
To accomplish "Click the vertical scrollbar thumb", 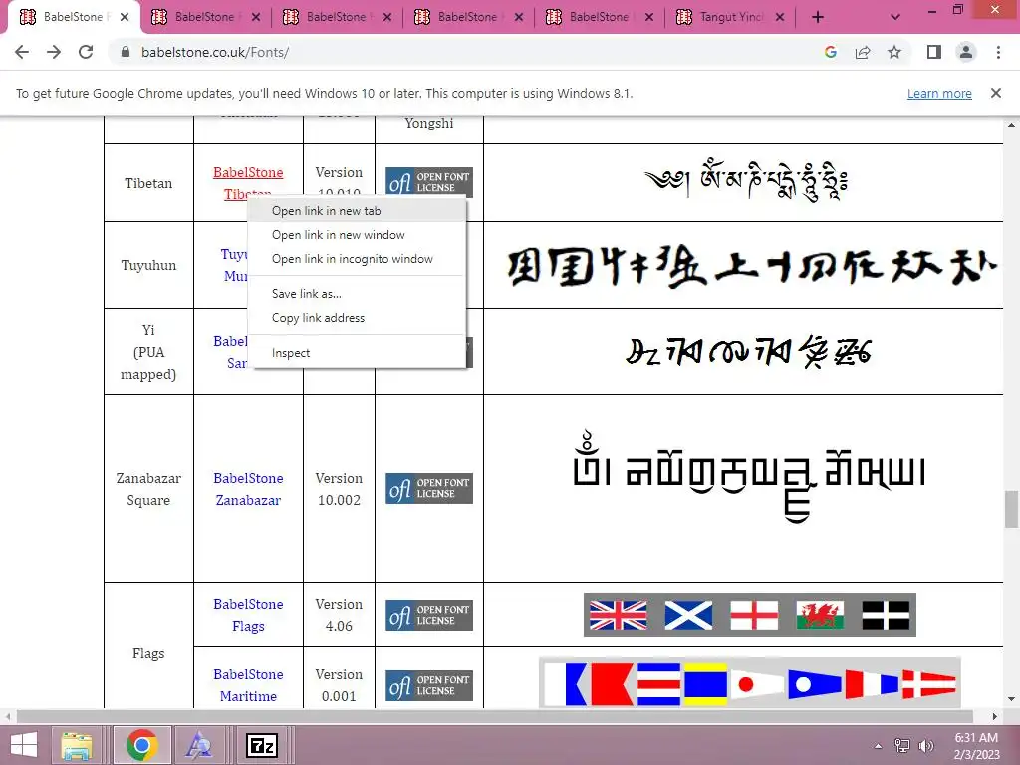I will (1011, 509).
